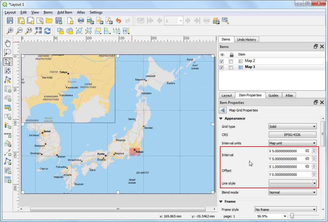Click the Undo arrow icon

[118, 21]
